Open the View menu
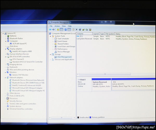The image size is (156, 130). (x=64, y=26)
